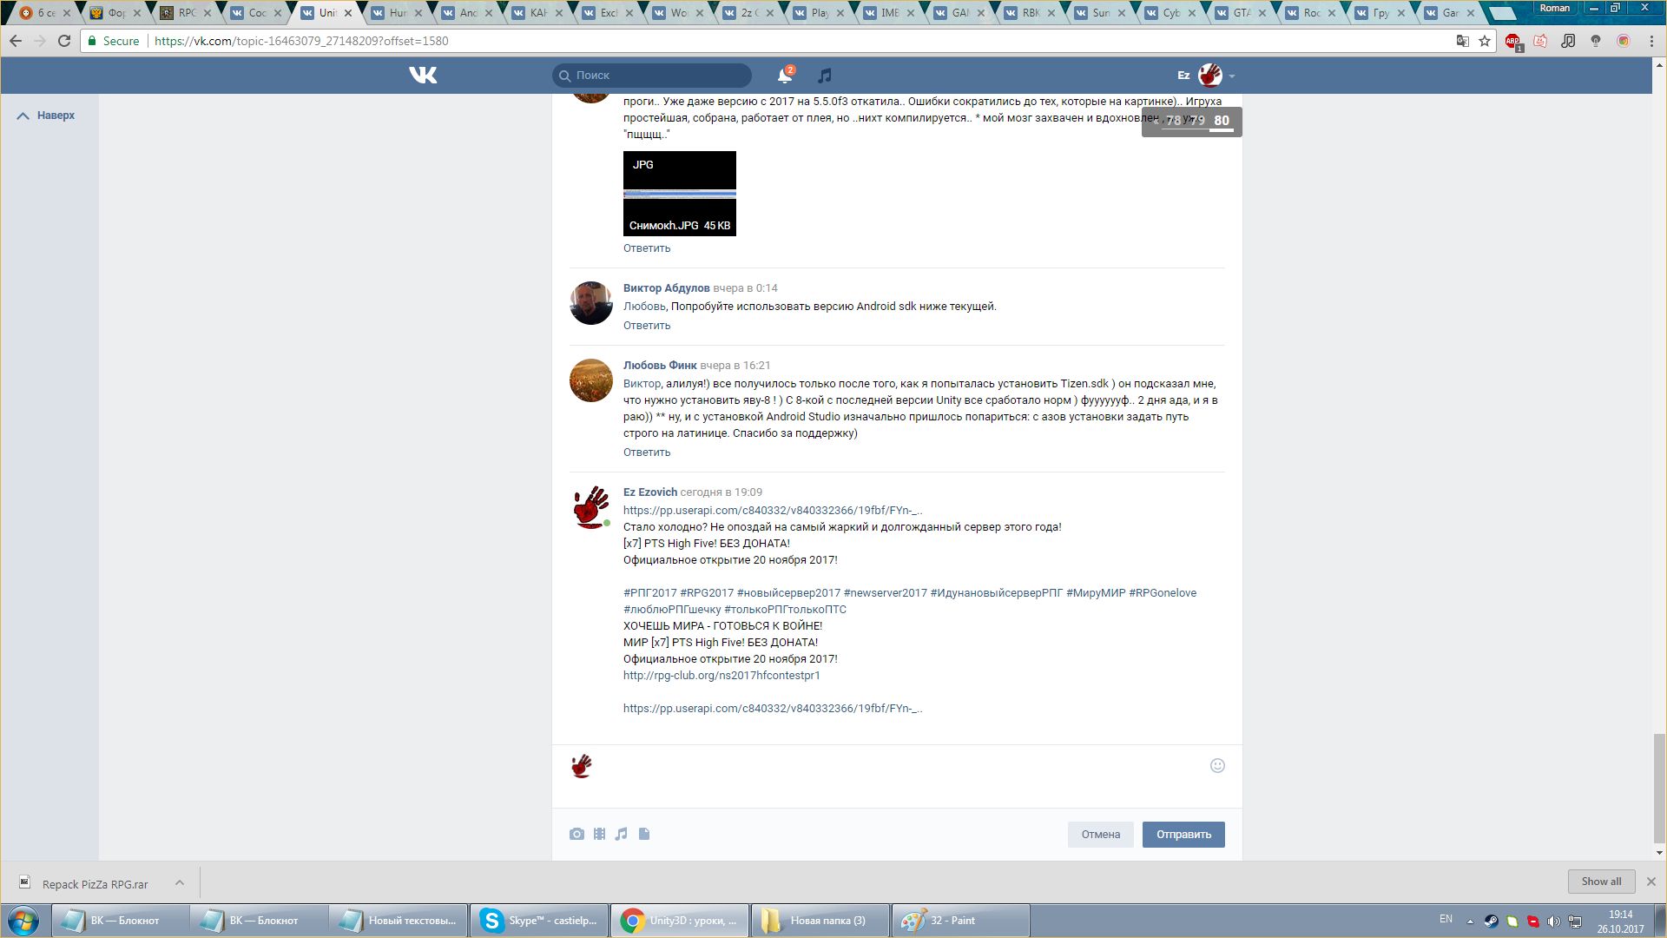Go to page 78 of the topic
Viewport: 1667px width, 938px height.
coord(1173,121)
